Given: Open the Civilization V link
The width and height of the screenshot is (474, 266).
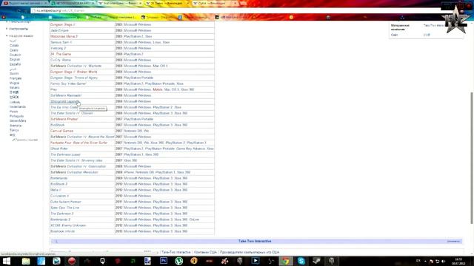Looking at the screenshot, I should tap(59, 196).
